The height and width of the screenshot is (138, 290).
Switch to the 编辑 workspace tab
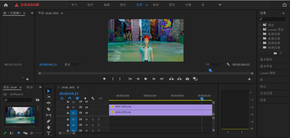coord(106,5)
